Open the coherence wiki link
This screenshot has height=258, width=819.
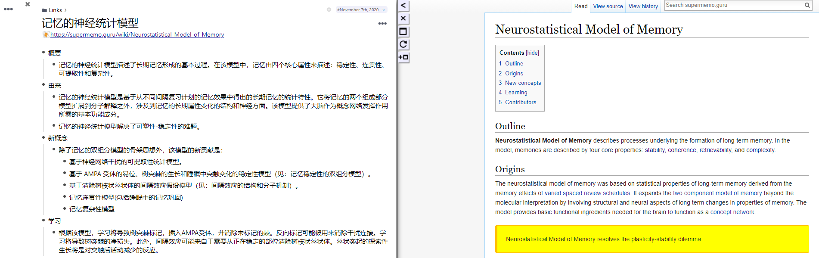pyautogui.click(x=682, y=150)
